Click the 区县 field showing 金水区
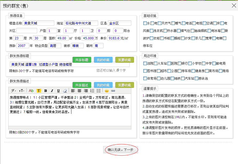 pyautogui.click(x=120, y=23)
